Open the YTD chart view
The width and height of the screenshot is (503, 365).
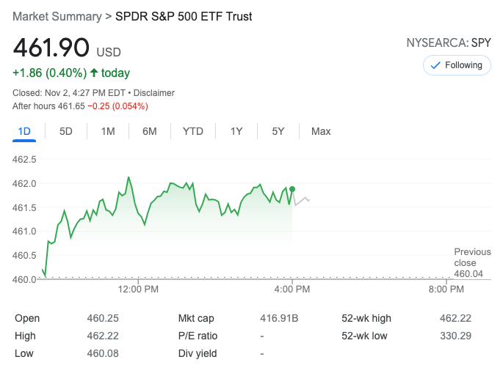pyautogui.click(x=193, y=131)
